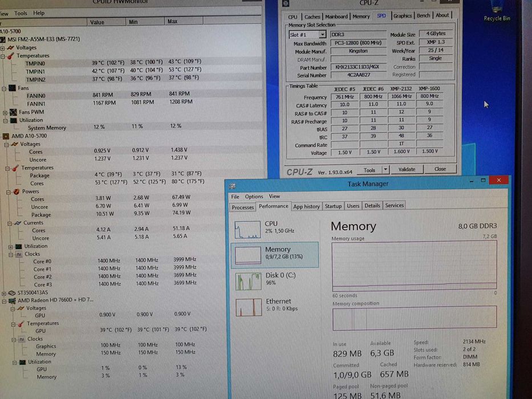
Task: Switch to the App history tab
Action: pyautogui.click(x=306, y=206)
